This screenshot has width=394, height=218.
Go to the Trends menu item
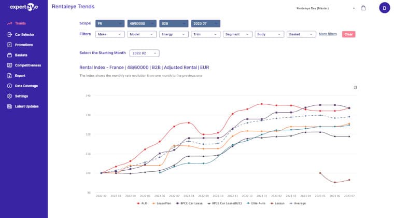point(21,24)
